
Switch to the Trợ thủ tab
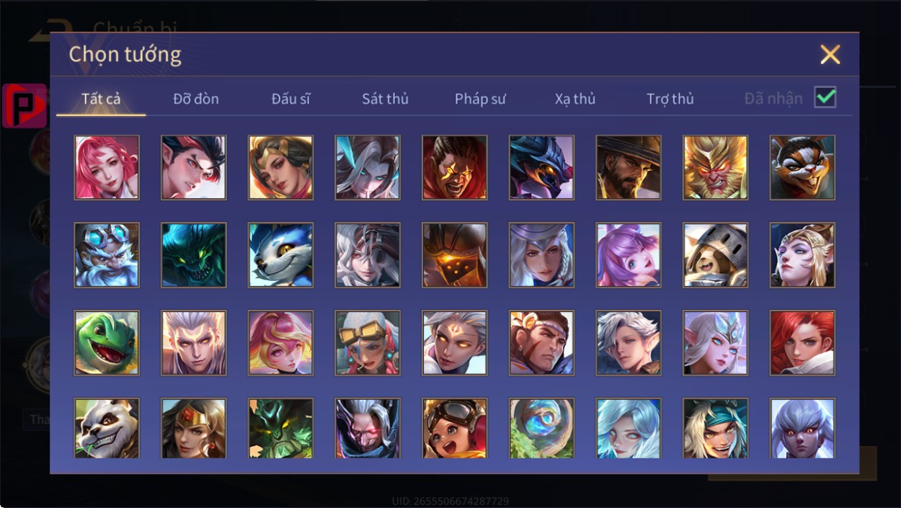click(x=670, y=99)
